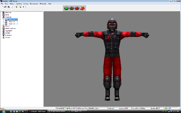Click the Hierarchy node skeleton icon

(x=4, y=17)
